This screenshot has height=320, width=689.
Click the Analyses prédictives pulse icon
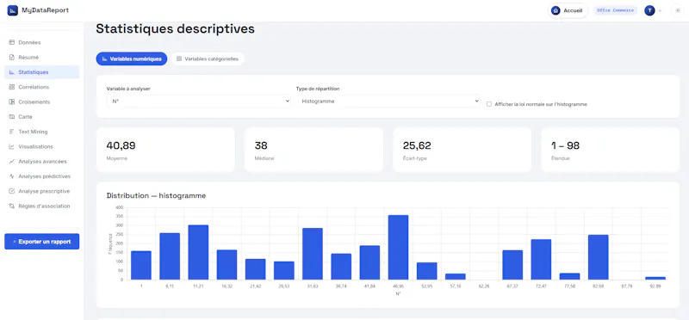[12, 176]
